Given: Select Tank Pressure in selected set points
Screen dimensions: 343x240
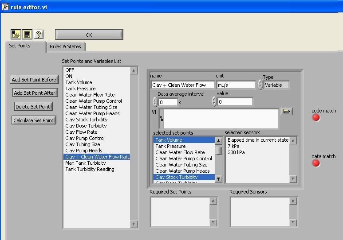Looking at the screenshot, I should [x=184, y=146].
